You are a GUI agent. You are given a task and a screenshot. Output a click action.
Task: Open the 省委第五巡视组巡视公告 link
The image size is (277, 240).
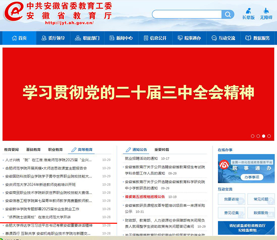[145, 197]
